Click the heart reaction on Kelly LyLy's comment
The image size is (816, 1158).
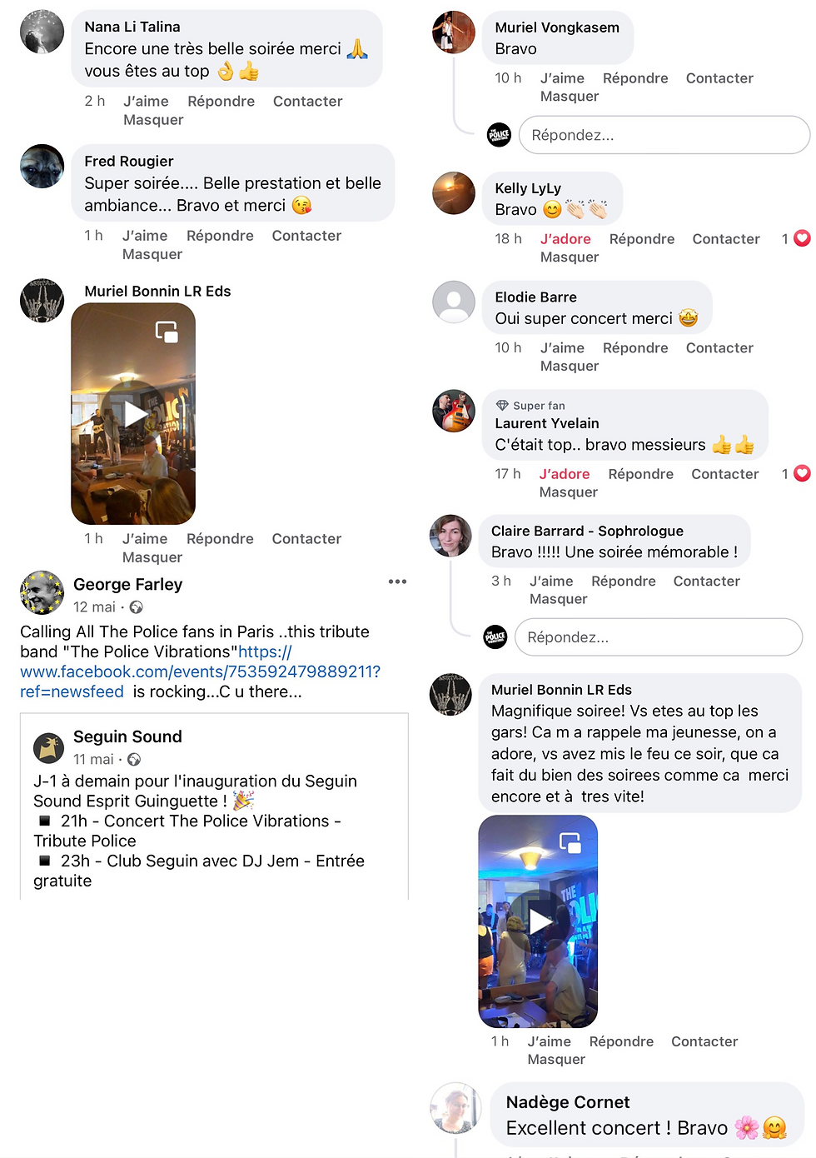point(802,238)
